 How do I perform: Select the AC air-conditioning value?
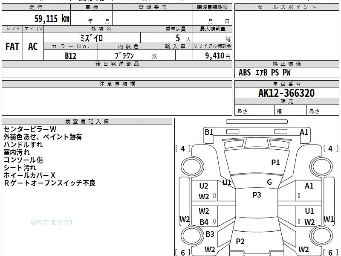33,47
